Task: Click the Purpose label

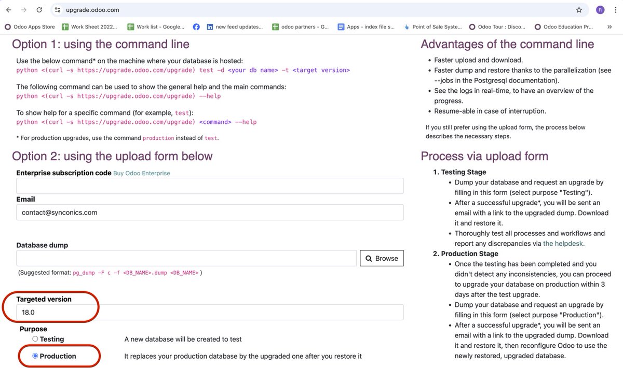Action: pos(33,329)
